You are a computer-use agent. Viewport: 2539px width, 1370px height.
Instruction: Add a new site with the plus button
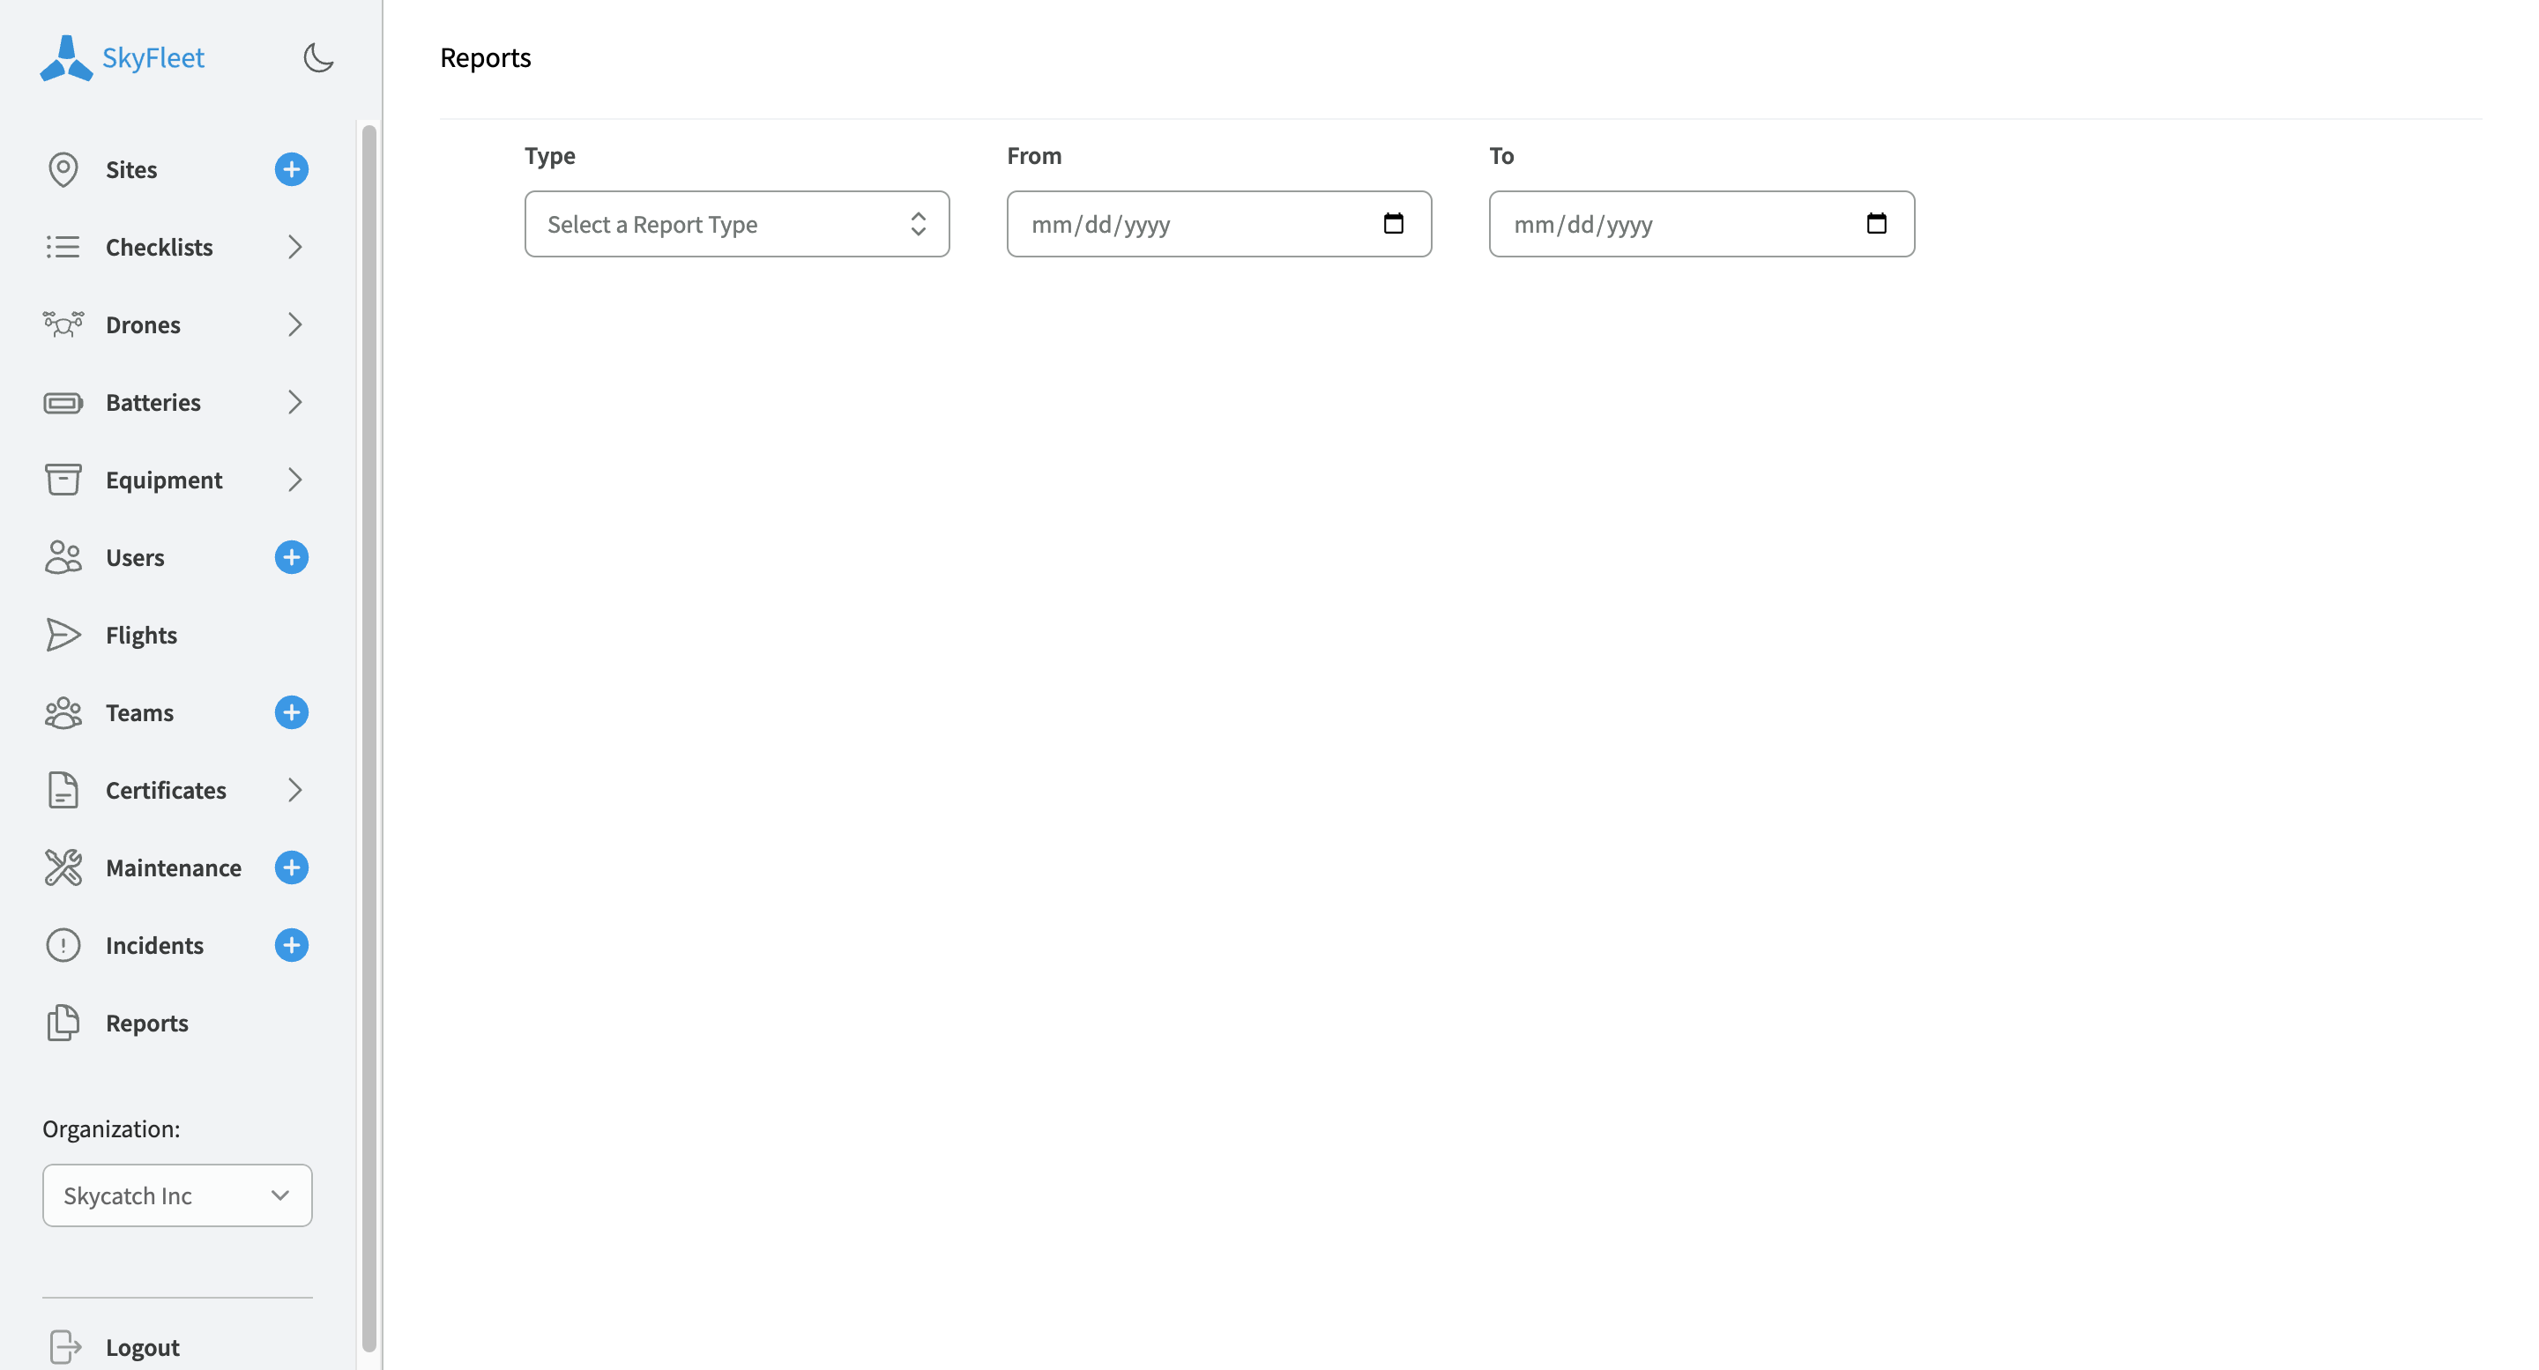point(291,169)
